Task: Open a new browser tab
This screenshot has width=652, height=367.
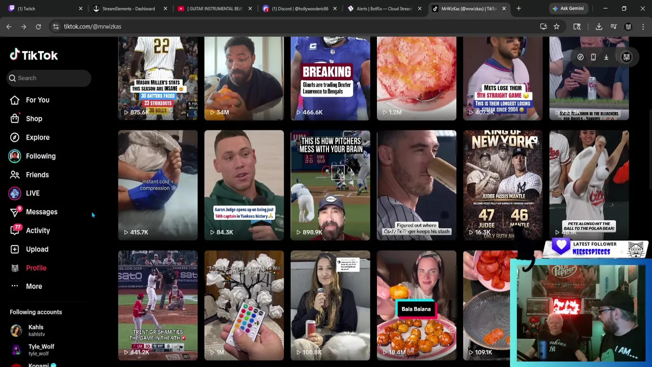Action: (x=519, y=8)
